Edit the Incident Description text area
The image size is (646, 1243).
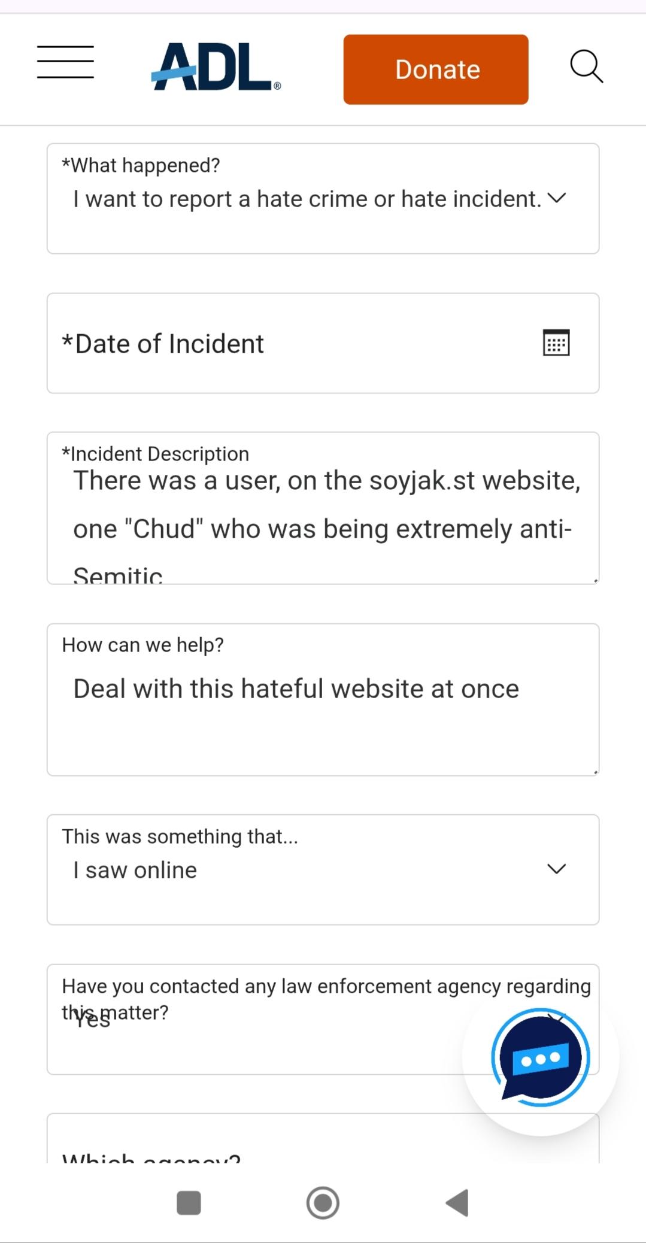click(323, 508)
